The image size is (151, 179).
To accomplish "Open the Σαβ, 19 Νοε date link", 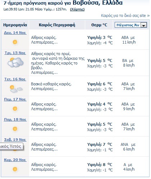I will point(15,140).
